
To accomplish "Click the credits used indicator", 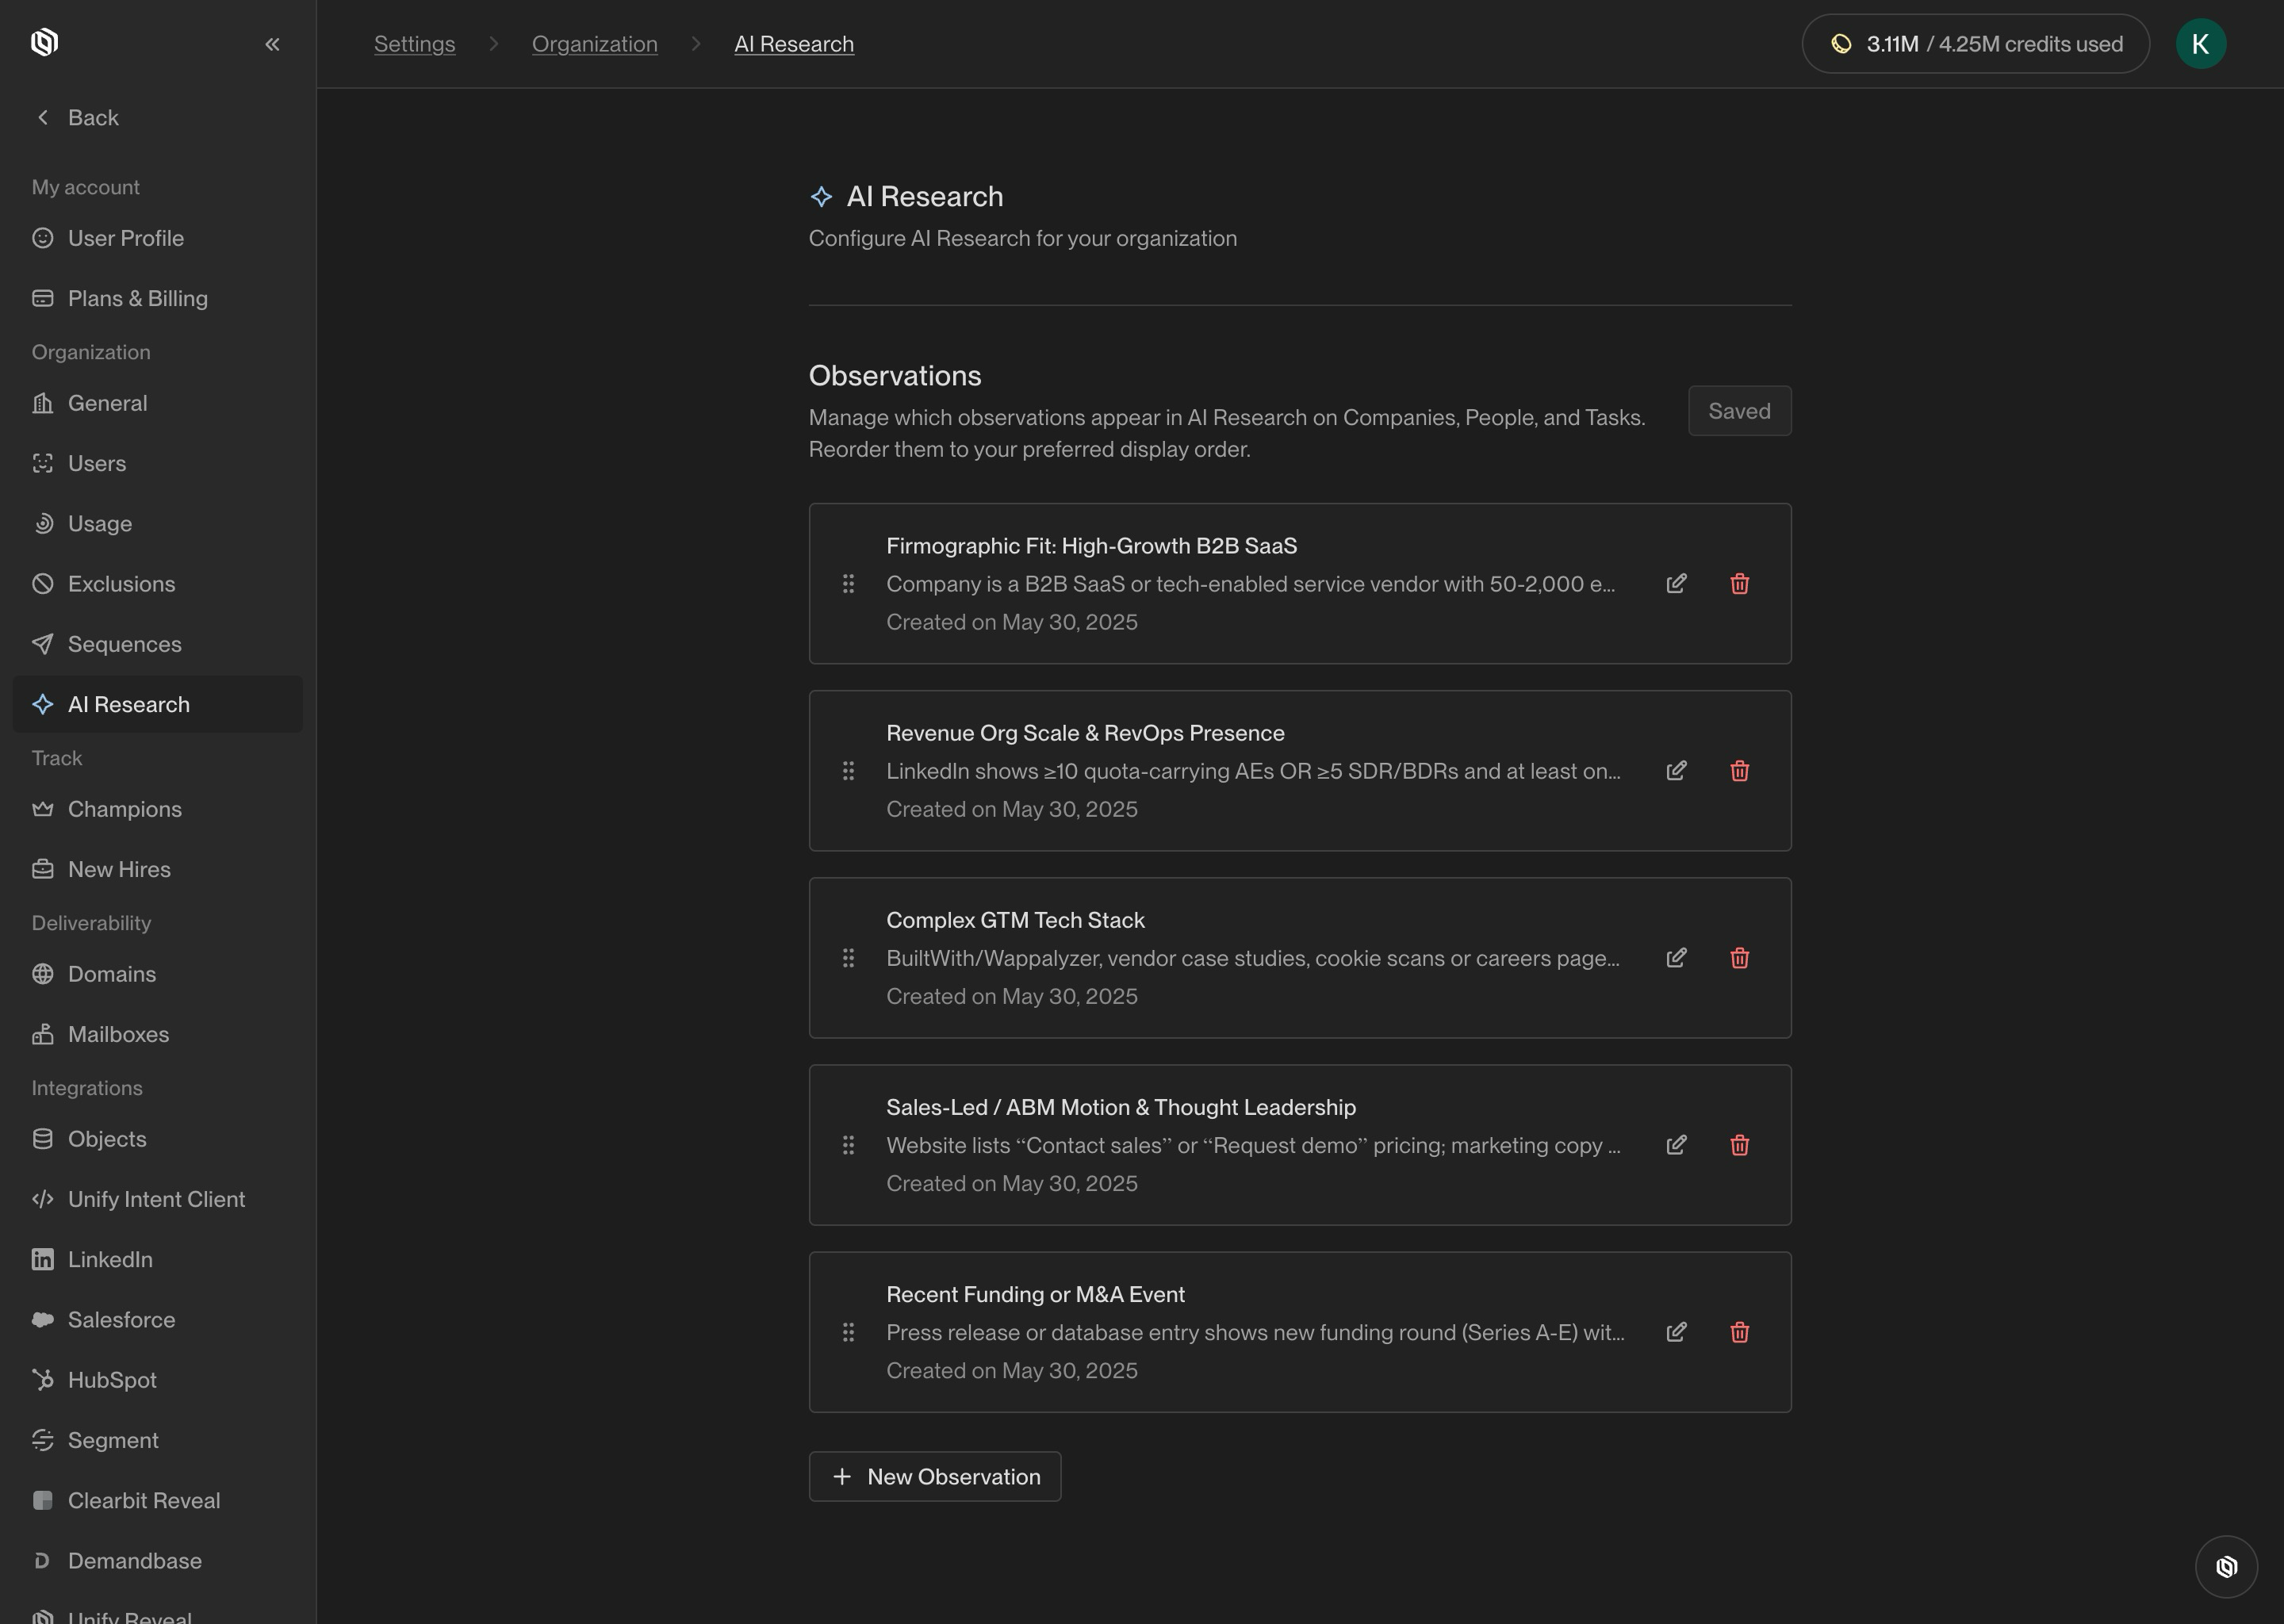I will coord(1975,44).
